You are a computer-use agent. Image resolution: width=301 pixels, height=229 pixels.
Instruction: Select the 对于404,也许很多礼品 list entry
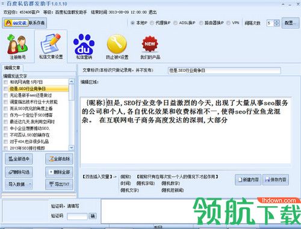29,141
